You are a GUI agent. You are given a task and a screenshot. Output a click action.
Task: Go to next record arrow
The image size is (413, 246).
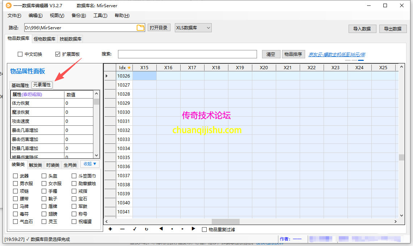(x=182, y=229)
